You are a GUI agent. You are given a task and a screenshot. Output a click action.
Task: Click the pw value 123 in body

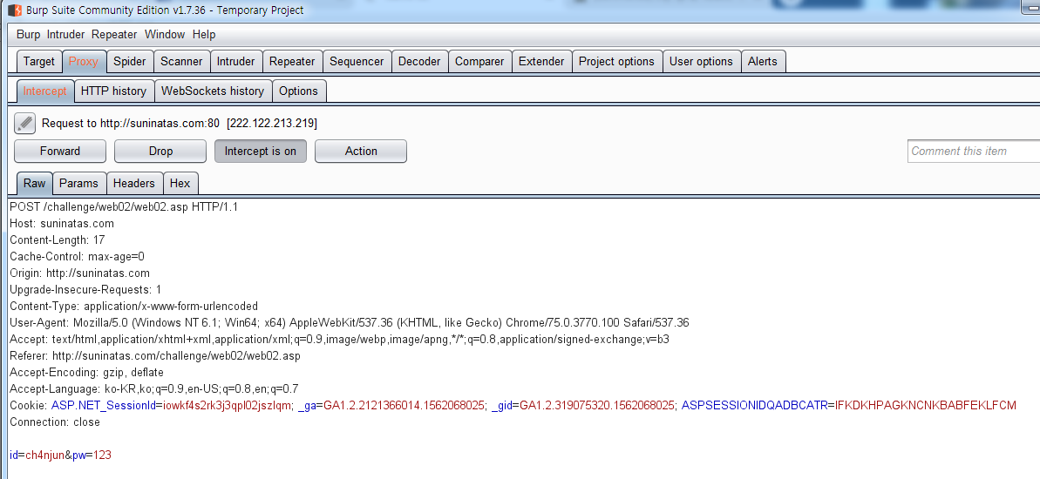click(102, 455)
